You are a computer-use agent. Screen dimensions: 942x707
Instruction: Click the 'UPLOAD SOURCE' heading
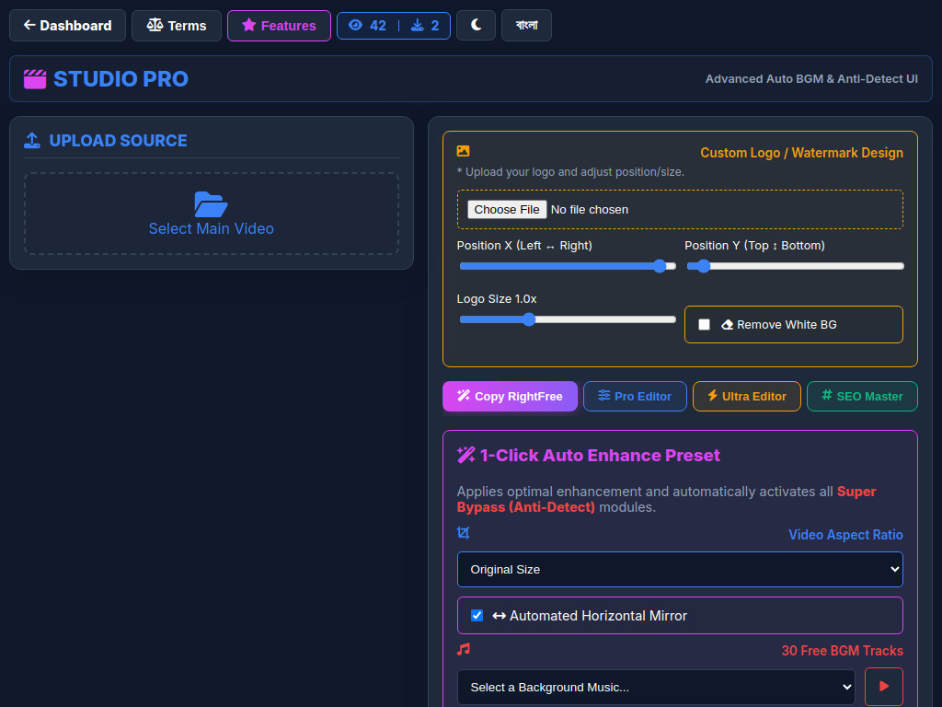click(x=118, y=141)
